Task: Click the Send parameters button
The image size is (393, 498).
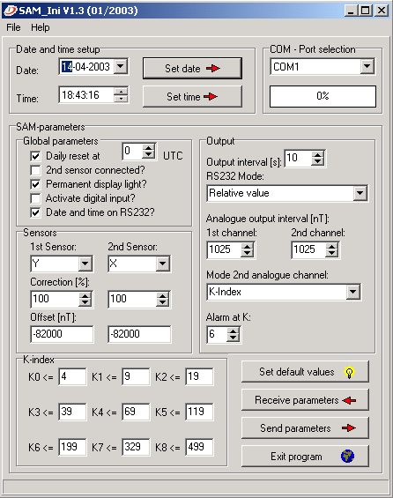Action: 305,428
